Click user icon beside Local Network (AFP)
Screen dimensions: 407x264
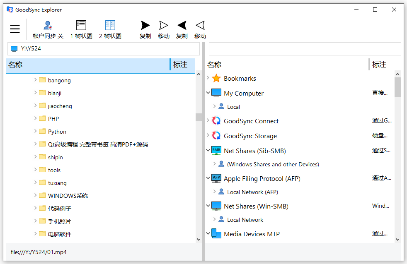point(221,192)
